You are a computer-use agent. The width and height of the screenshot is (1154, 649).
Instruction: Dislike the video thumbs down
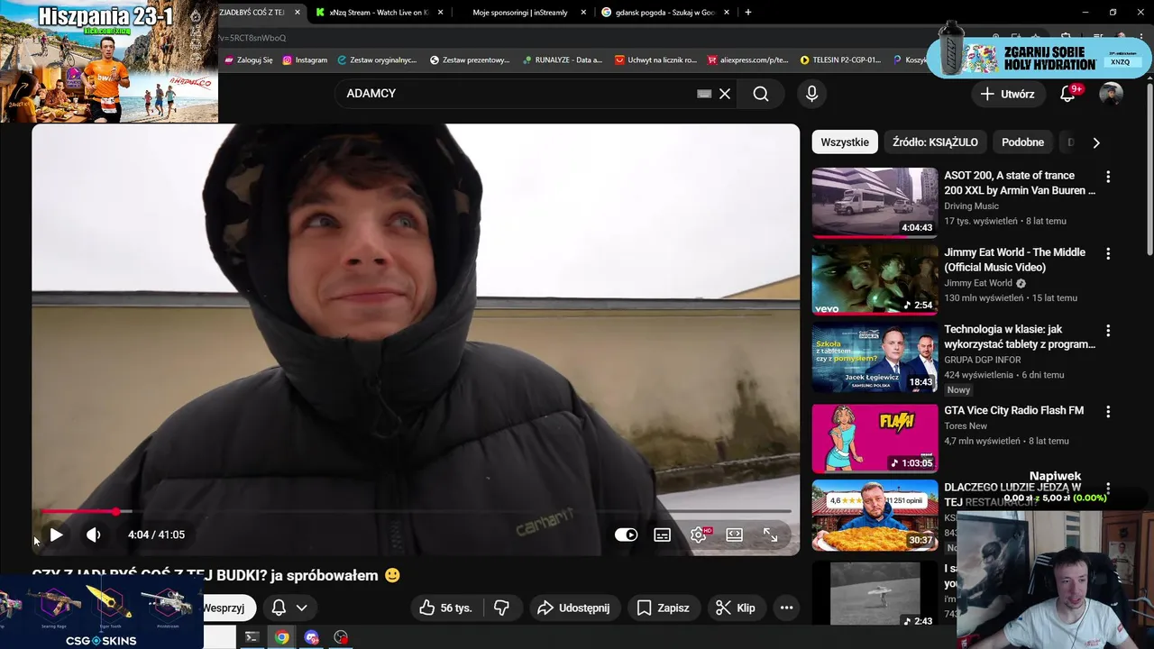[x=502, y=608]
